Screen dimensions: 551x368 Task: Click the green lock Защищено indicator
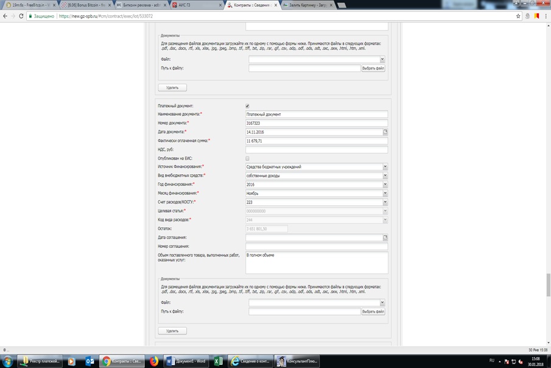click(x=41, y=16)
